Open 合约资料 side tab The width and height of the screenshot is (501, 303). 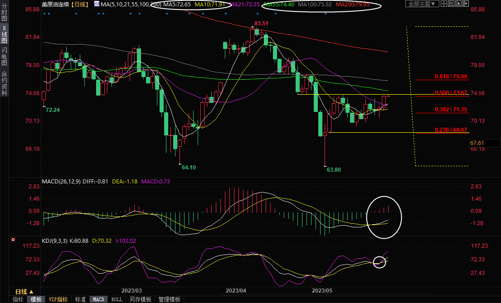pos(4,83)
